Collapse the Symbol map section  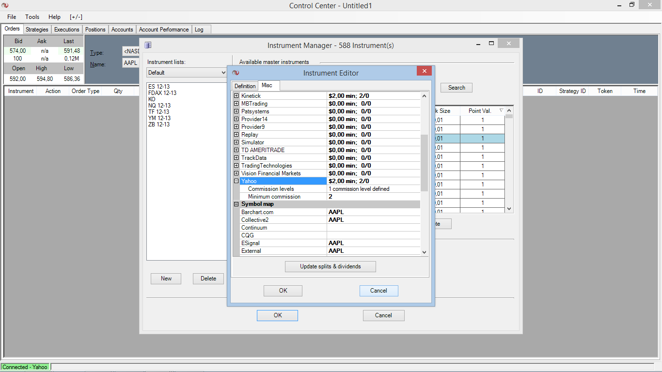pos(236,204)
